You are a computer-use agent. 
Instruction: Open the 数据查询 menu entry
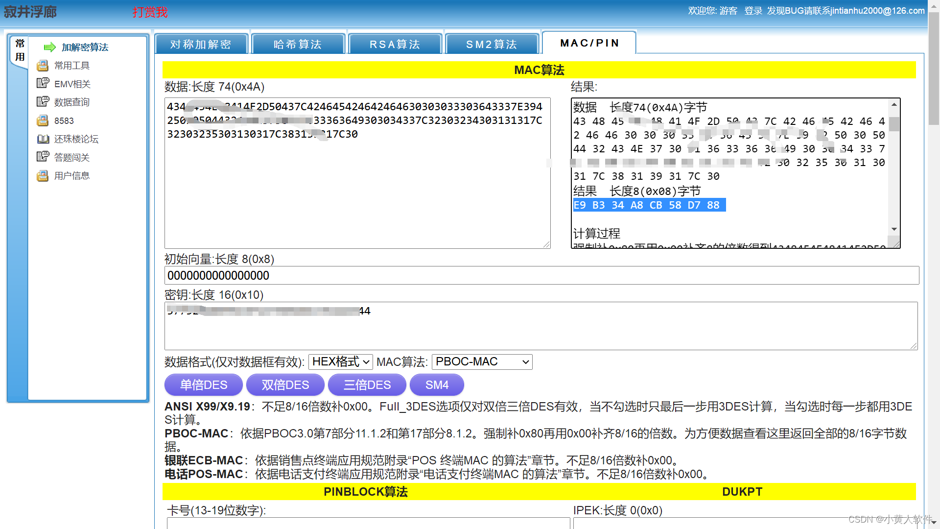[x=72, y=102]
